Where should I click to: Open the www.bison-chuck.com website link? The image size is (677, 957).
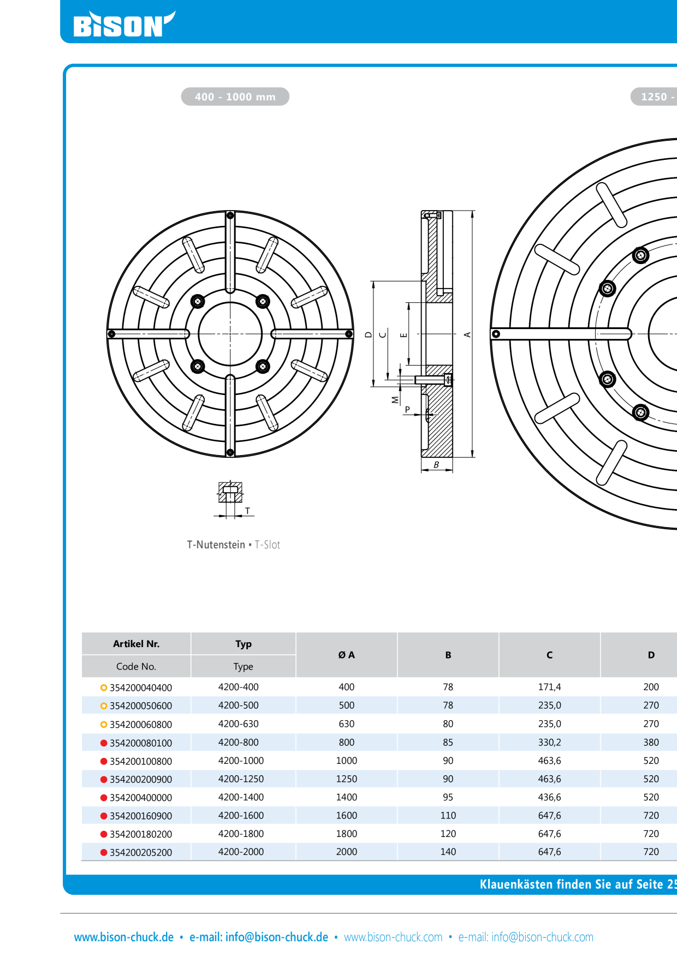click(393, 937)
